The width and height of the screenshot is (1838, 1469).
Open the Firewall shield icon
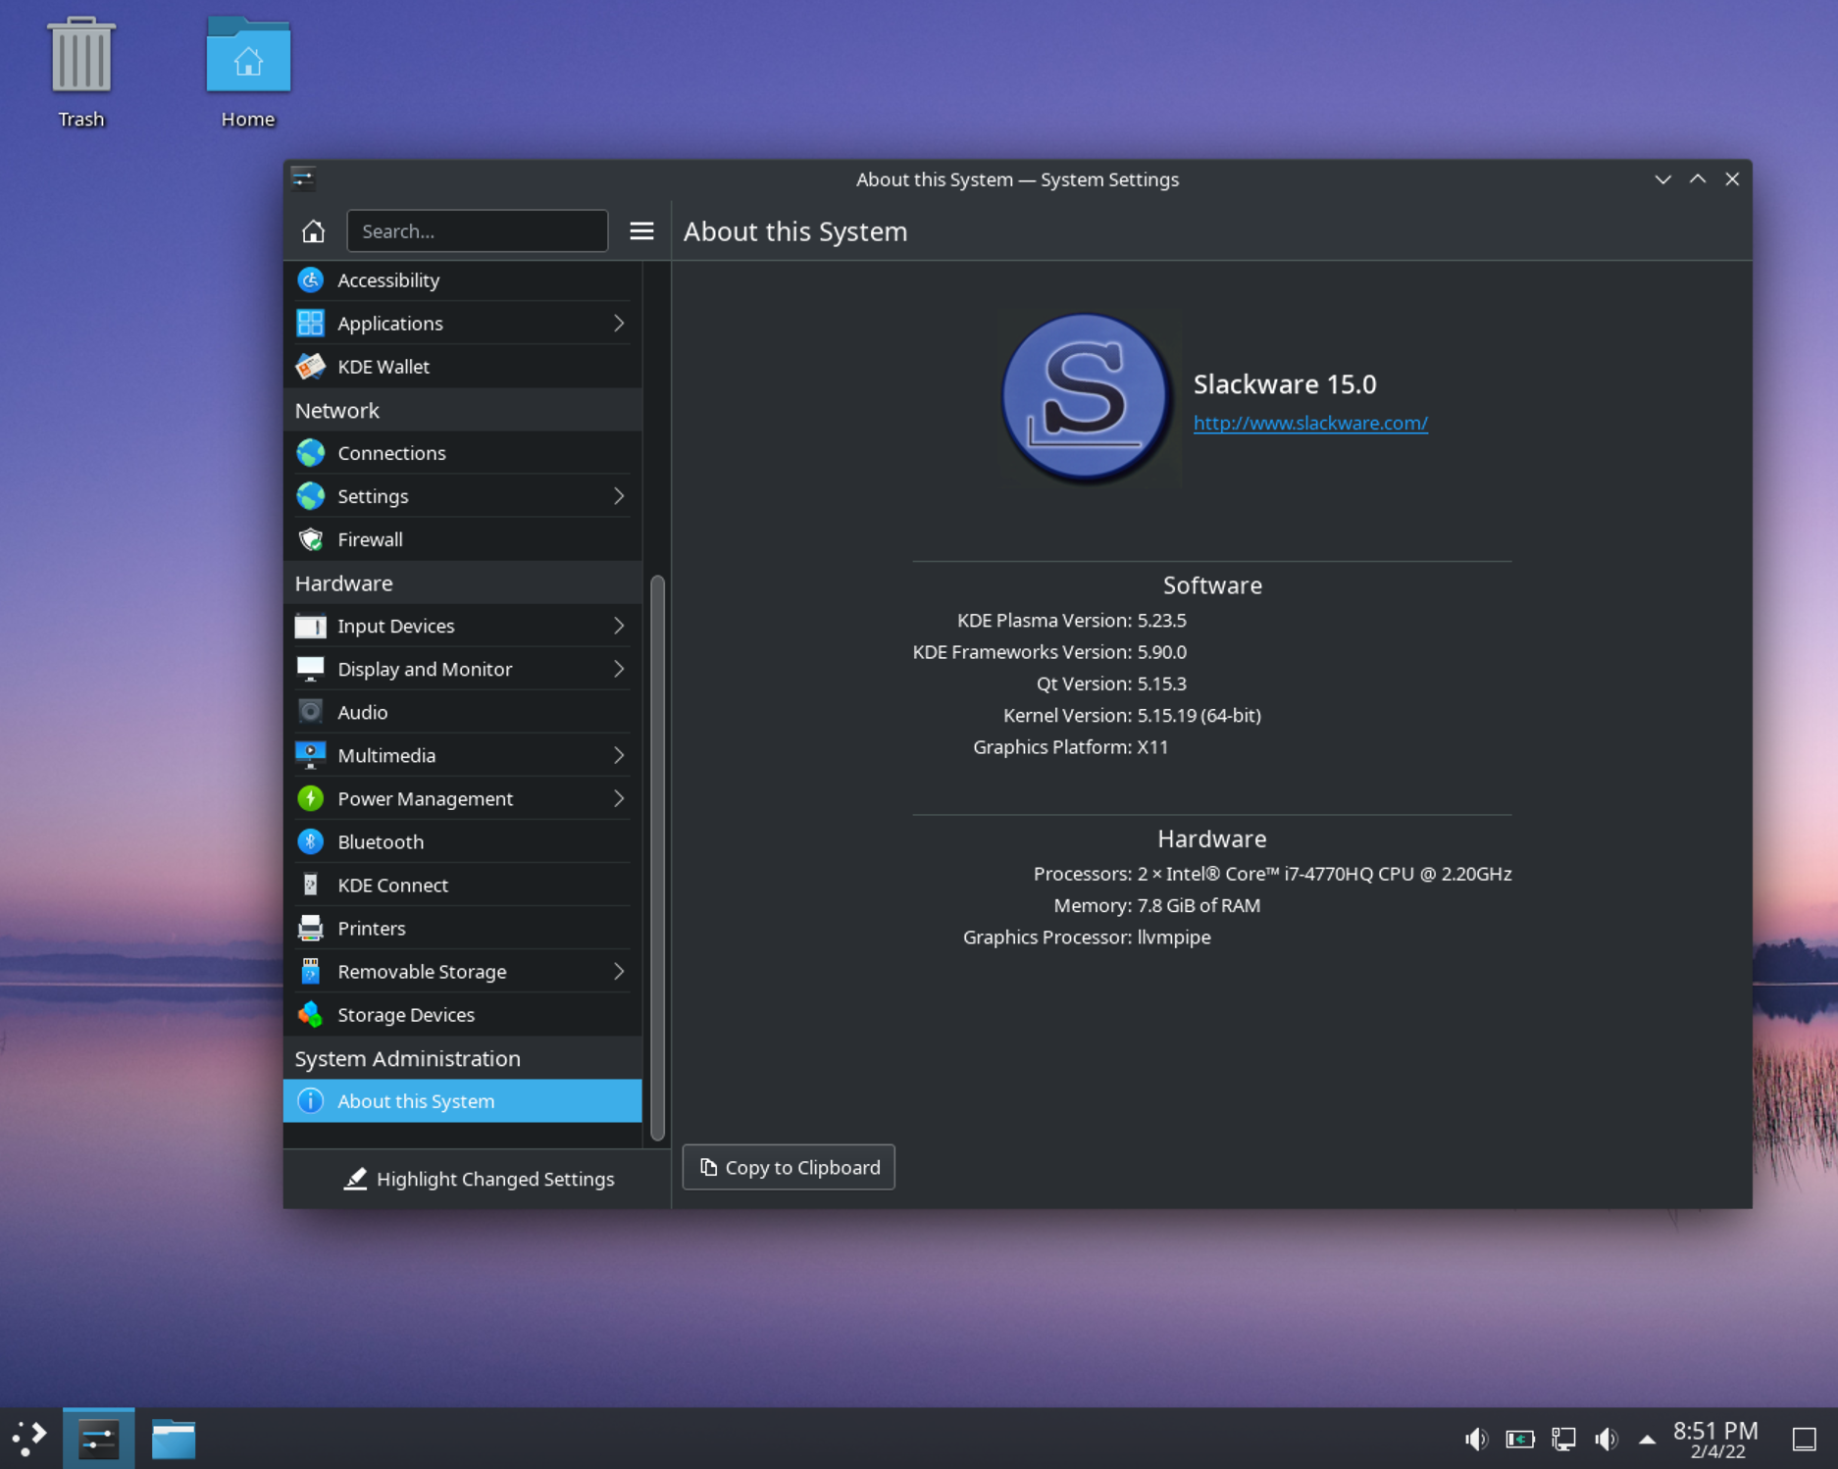pyautogui.click(x=311, y=539)
